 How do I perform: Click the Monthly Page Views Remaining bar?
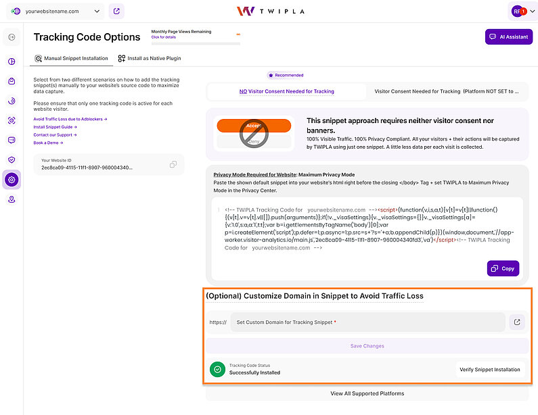pyautogui.click(x=196, y=43)
